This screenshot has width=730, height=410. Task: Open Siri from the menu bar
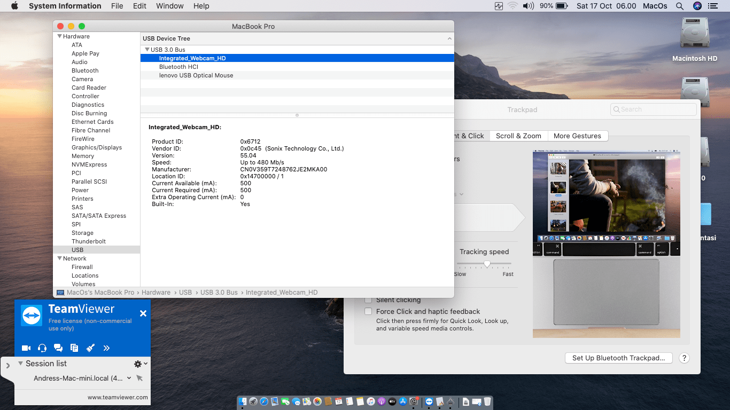tap(697, 6)
